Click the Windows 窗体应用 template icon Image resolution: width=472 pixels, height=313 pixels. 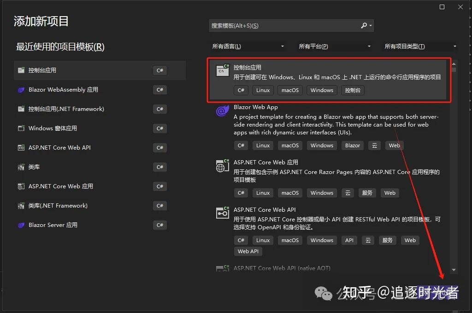tap(21, 128)
